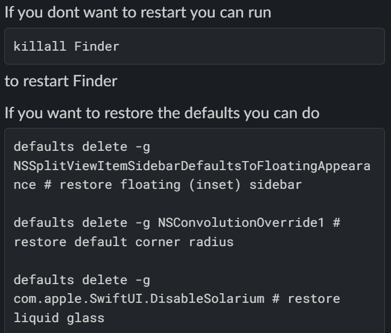Image resolution: width=391 pixels, height=333 pixels.
Task: Click "defaults delete -g" above com.apple.SwiftUI line
Action: tap(82, 280)
